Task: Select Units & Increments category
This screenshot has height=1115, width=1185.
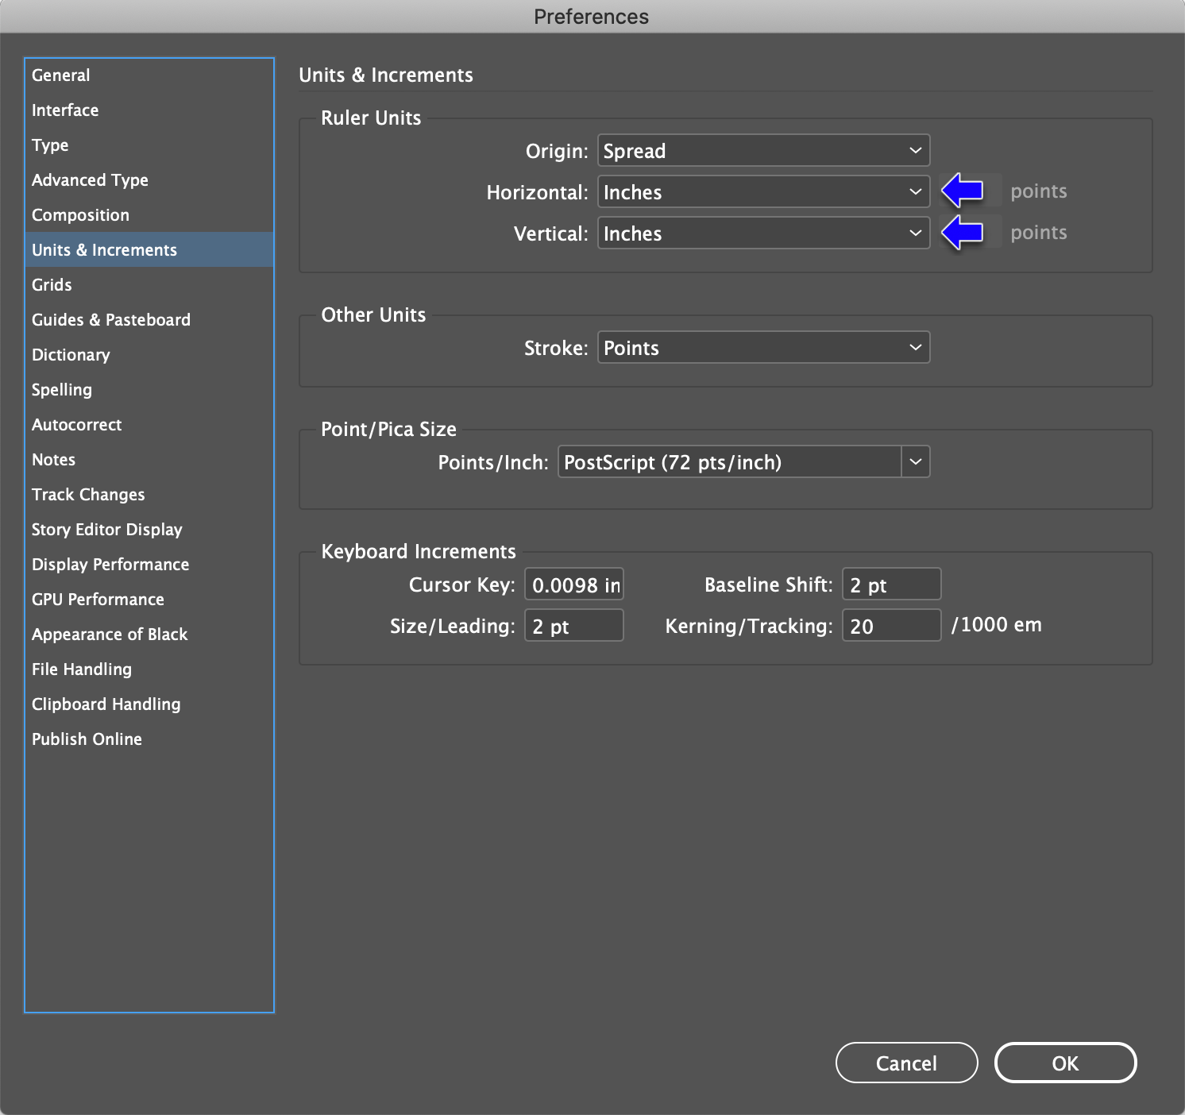Action: [x=149, y=250]
